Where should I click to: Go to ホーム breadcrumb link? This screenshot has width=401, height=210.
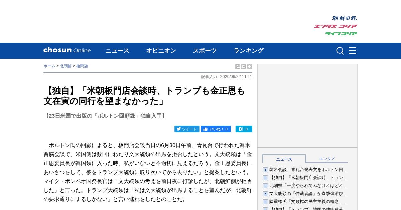pyautogui.click(x=49, y=66)
